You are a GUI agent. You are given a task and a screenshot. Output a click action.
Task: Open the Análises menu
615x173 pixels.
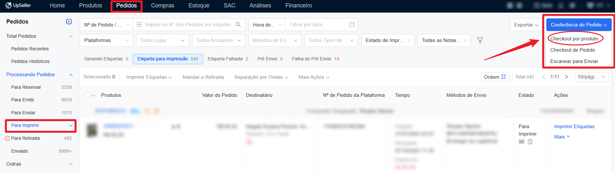click(260, 5)
